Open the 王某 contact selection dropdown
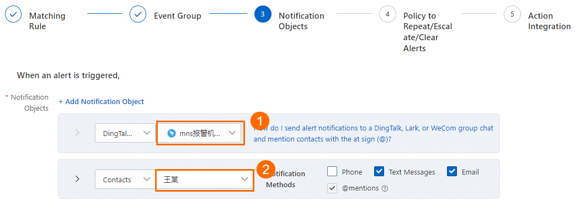The height and width of the screenshot is (201, 575). [205, 180]
